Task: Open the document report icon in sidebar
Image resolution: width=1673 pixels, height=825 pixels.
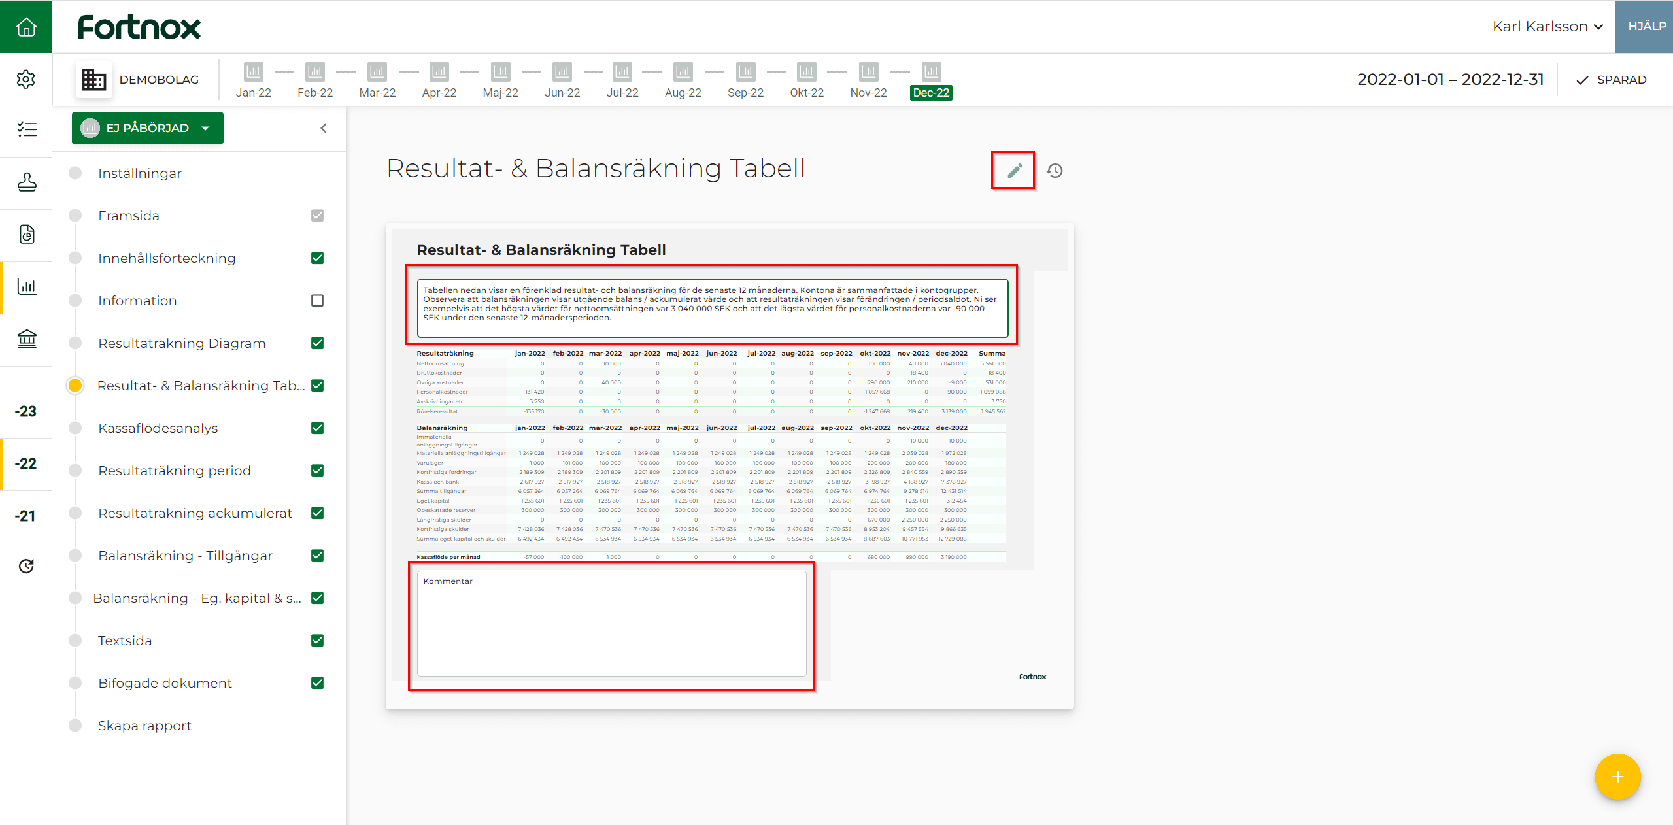Action: coord(26,234)
